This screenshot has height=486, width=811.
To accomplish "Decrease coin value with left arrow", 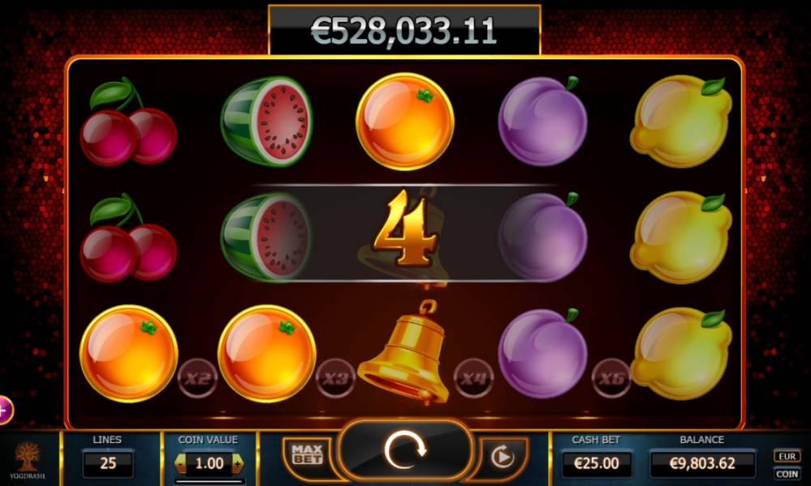I will coord(181,463).
